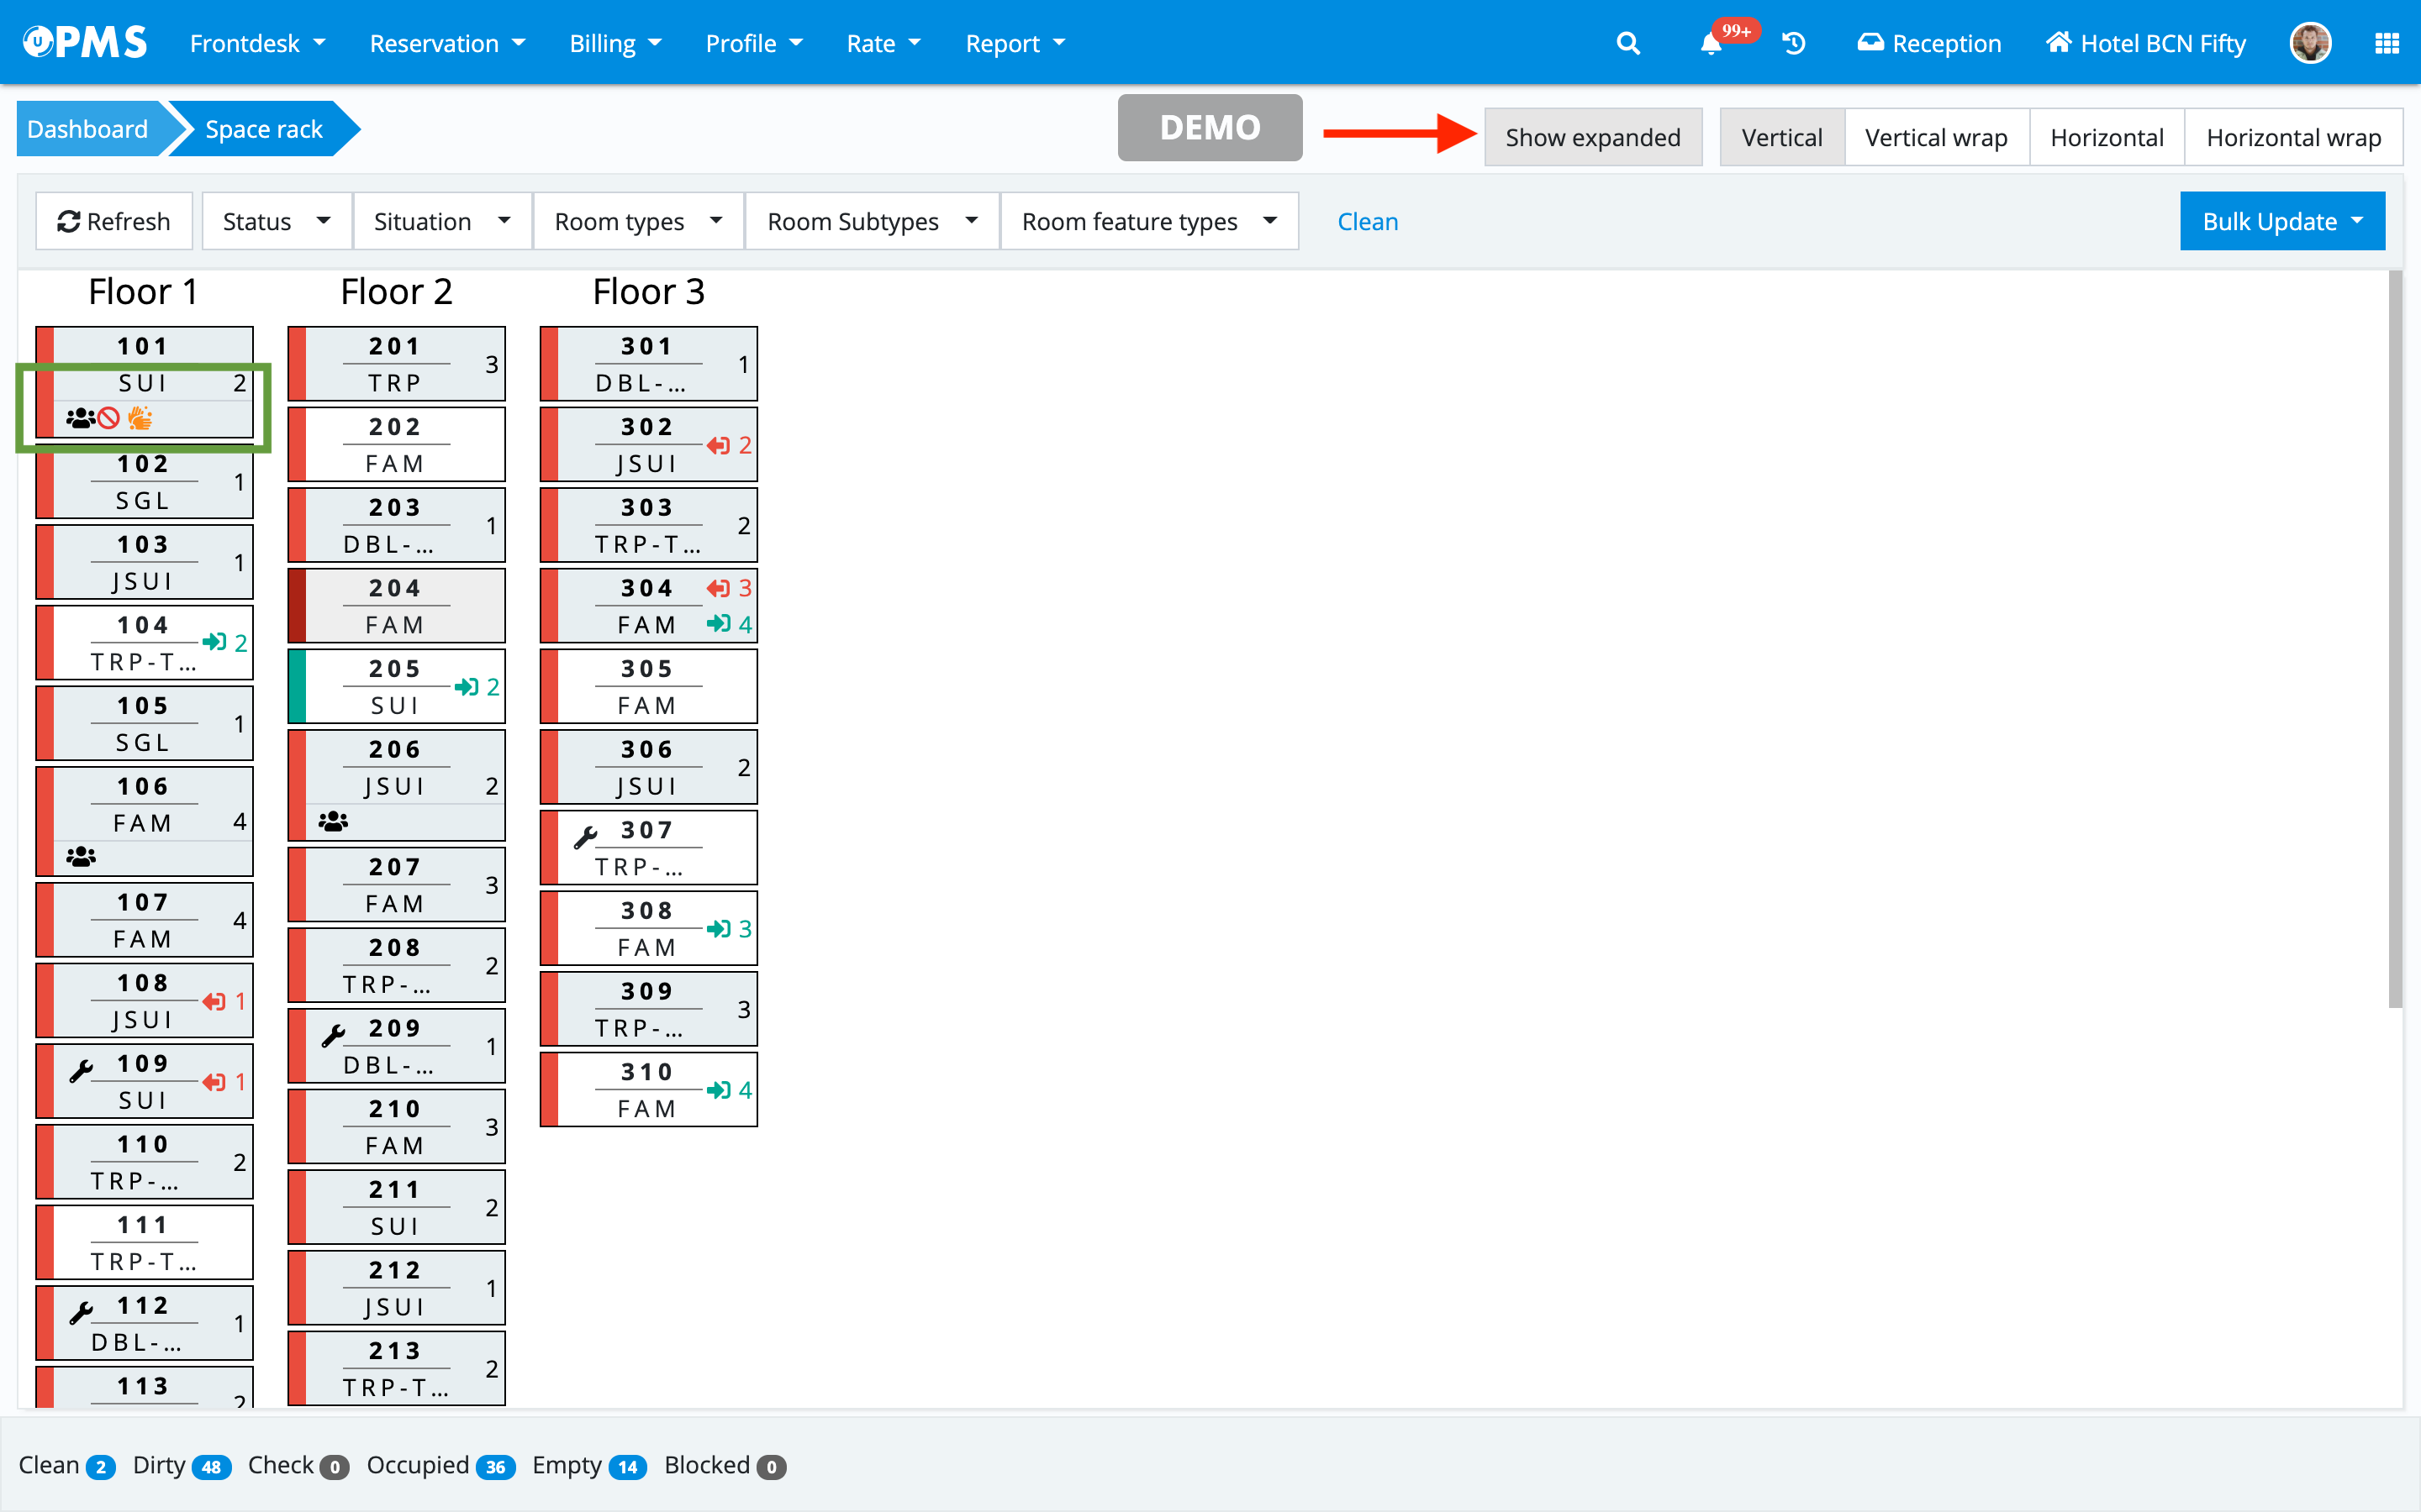Screen dimensions: 2421x1512
Task: Switch layout to Horizontal
Action: point(2106,137)
